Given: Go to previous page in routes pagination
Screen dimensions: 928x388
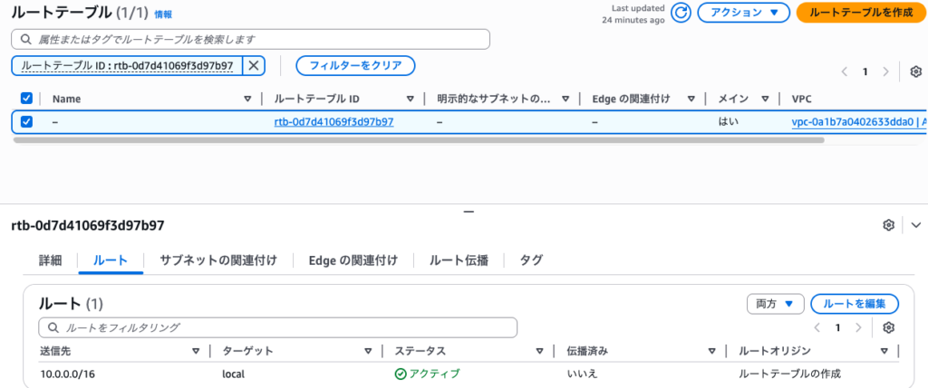Looking at the screenshot, I should click(818, 327).
